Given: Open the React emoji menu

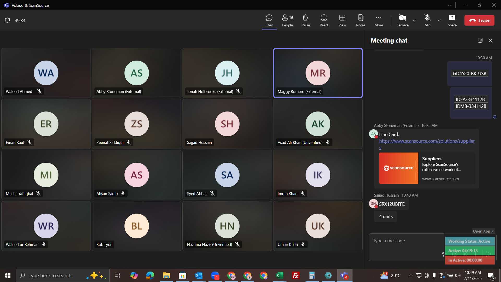Looking at the screenshot, I should (324, 21).
